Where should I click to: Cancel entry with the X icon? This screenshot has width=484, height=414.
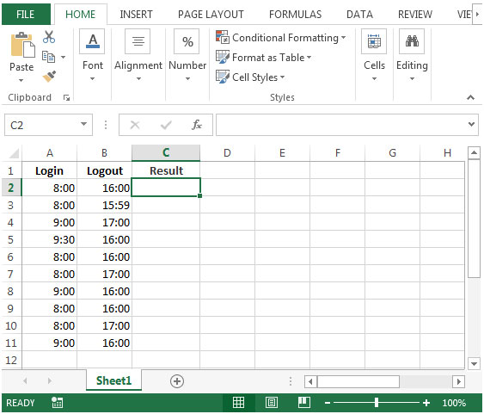pyautogui.click(x=135, y=125)
